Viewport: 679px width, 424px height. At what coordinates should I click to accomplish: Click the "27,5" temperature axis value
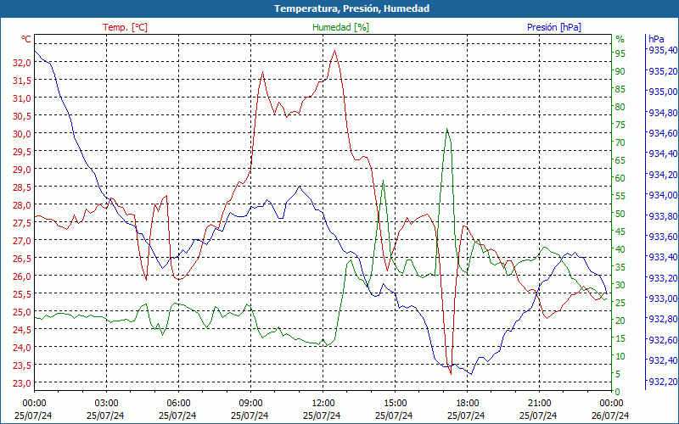(22, 223)
